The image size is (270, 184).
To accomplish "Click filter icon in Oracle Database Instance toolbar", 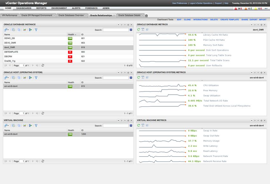I will click(36, 30).
